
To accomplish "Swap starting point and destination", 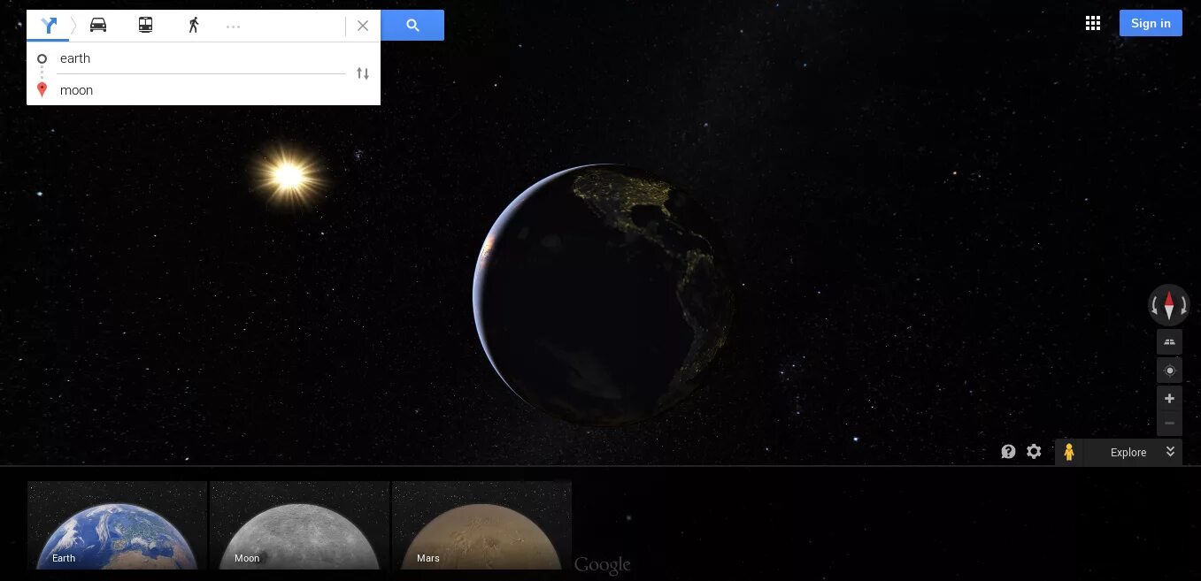I will tap(363, 73).
